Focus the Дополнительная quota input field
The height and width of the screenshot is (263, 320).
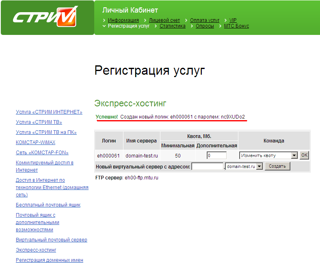216,155
